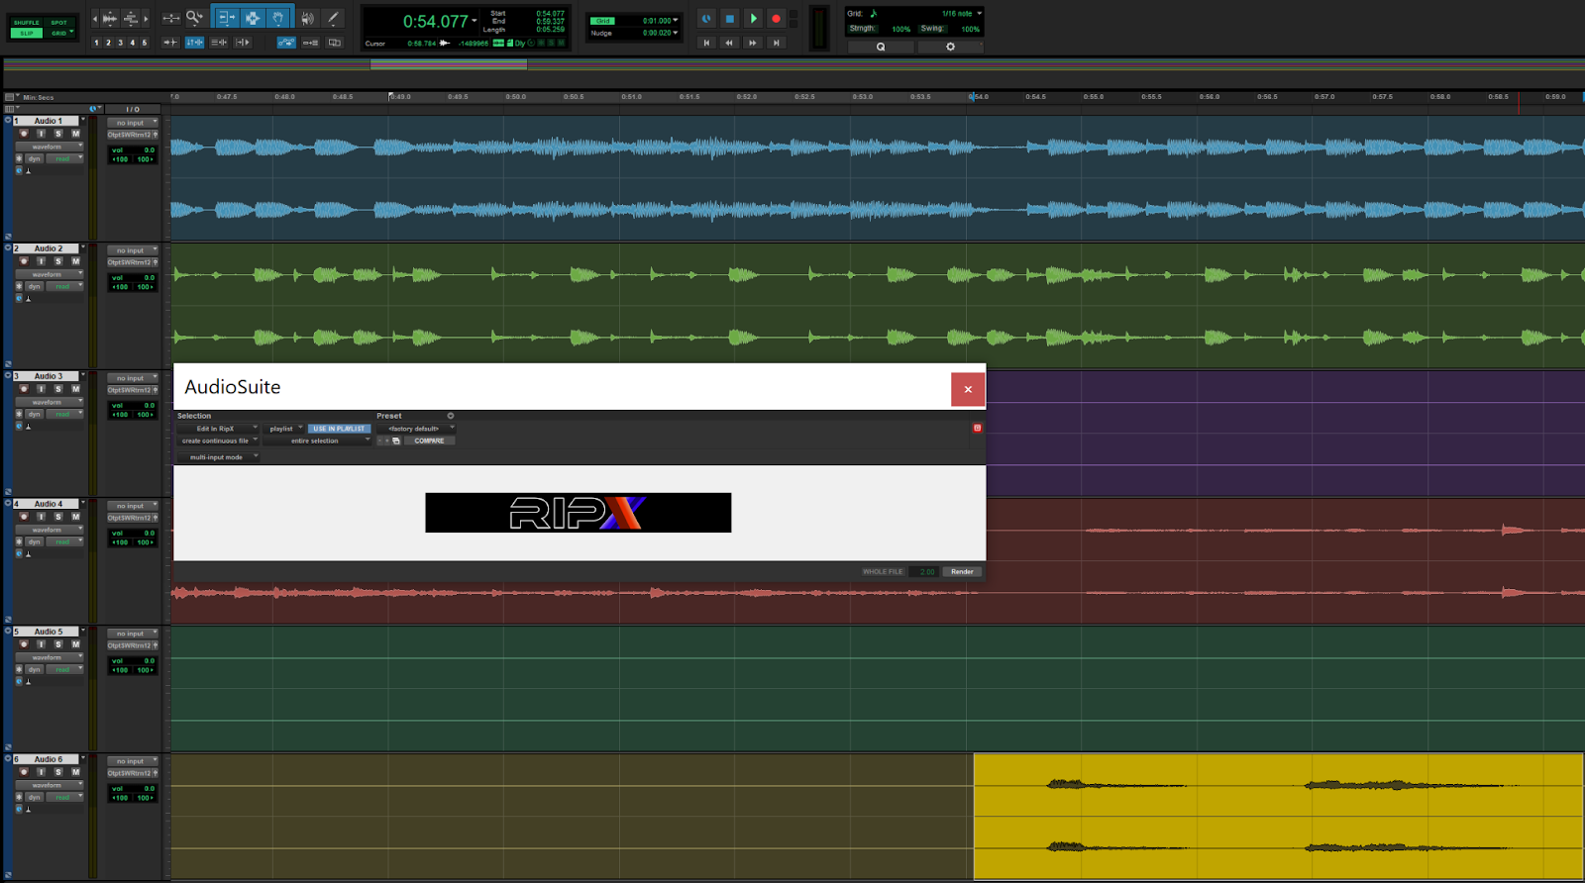1585x883 pixels.
Task: Open the quantize settings gear
Action: click(x=950, y=47)
